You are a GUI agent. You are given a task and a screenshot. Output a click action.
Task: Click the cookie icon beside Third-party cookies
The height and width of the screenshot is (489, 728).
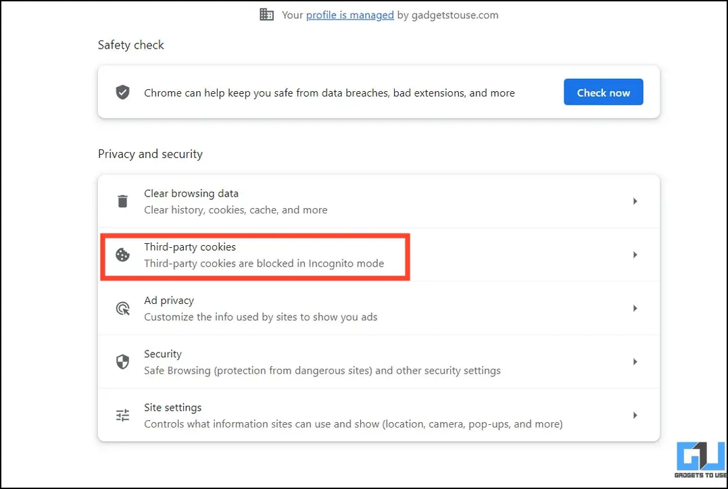click(122, 255)
